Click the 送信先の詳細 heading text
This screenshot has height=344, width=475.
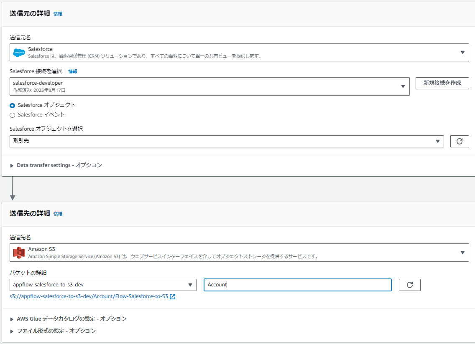[30, 214]
